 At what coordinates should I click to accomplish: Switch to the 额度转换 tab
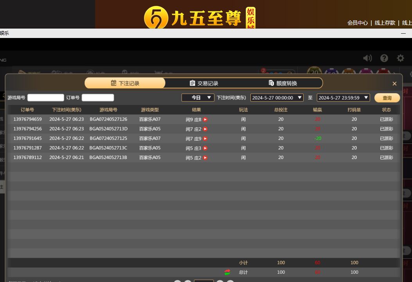tap(283, 83)
